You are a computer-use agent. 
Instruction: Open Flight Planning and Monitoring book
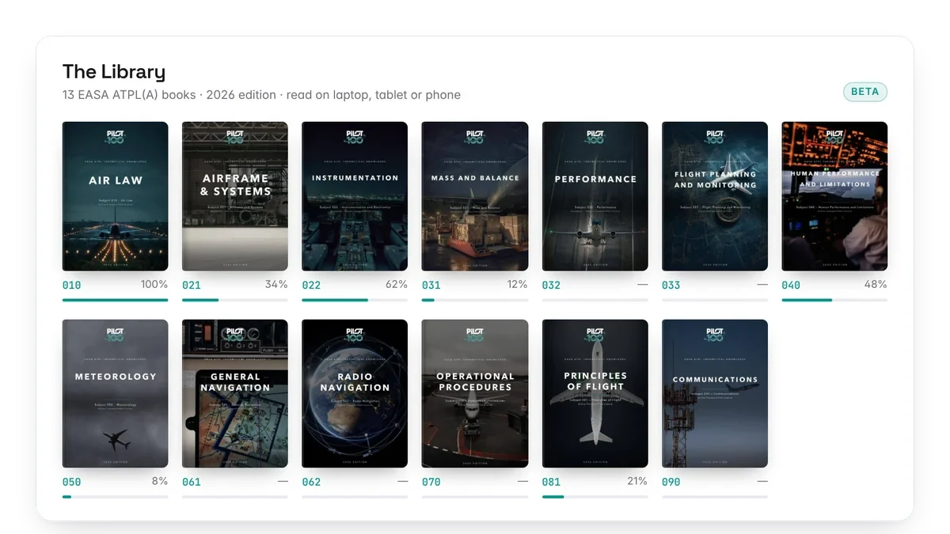click(715, 196)
